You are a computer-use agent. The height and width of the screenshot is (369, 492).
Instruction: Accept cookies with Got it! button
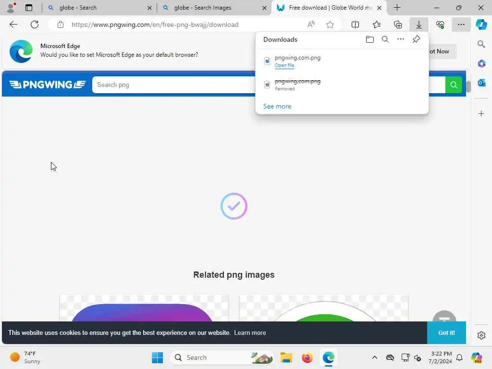[446, 332]
